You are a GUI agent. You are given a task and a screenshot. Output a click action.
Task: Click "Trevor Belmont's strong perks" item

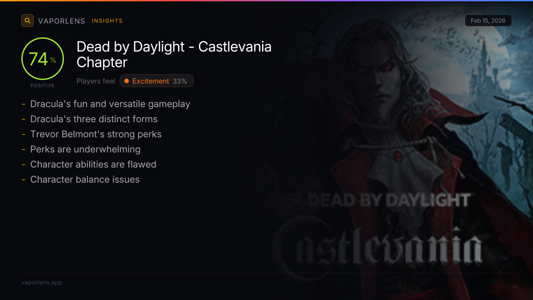(95, 134)
